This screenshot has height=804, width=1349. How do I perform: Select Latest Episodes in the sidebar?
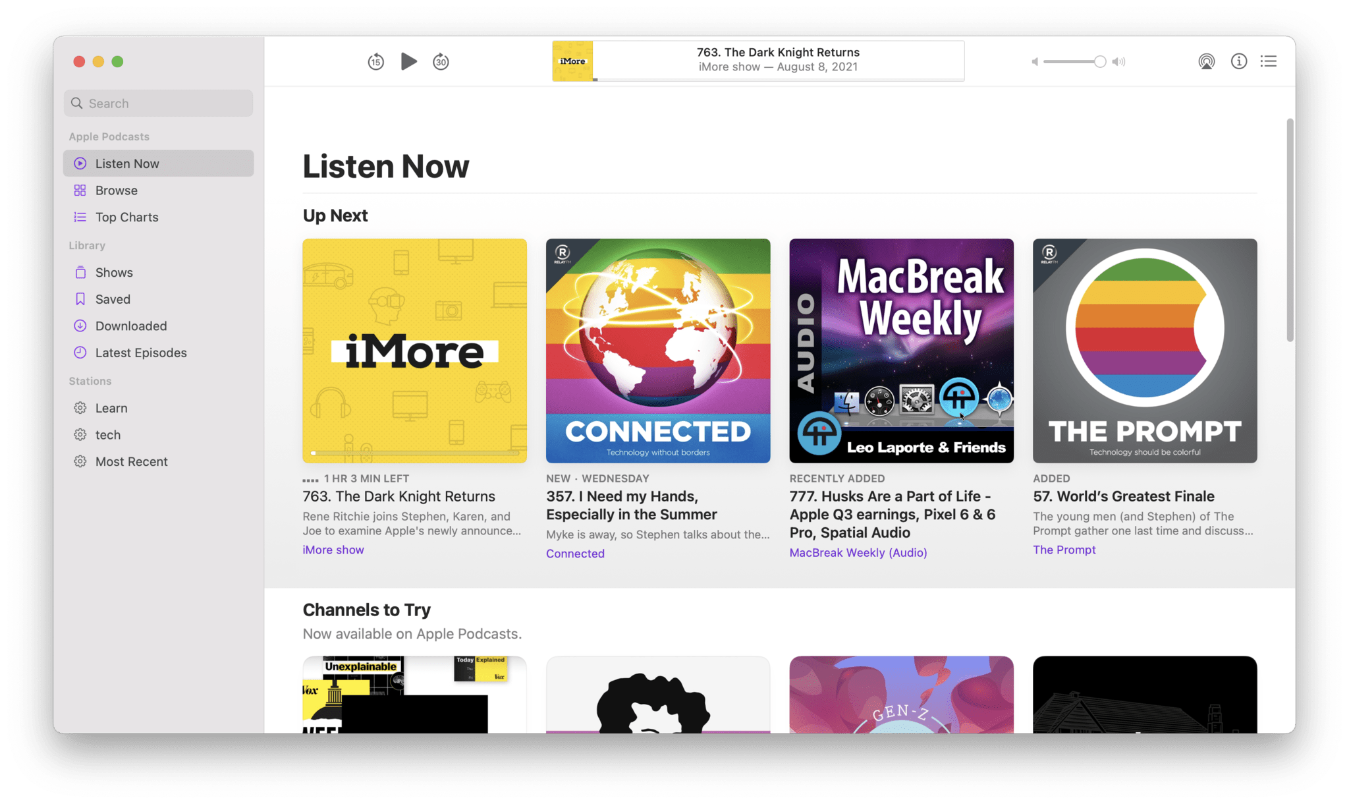point(140,353)
